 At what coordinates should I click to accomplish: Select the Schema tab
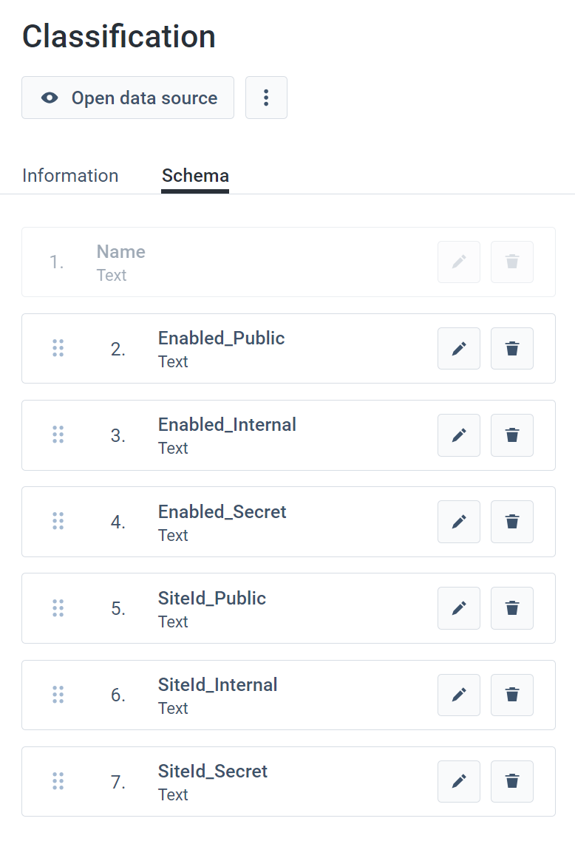coord(195,176)
